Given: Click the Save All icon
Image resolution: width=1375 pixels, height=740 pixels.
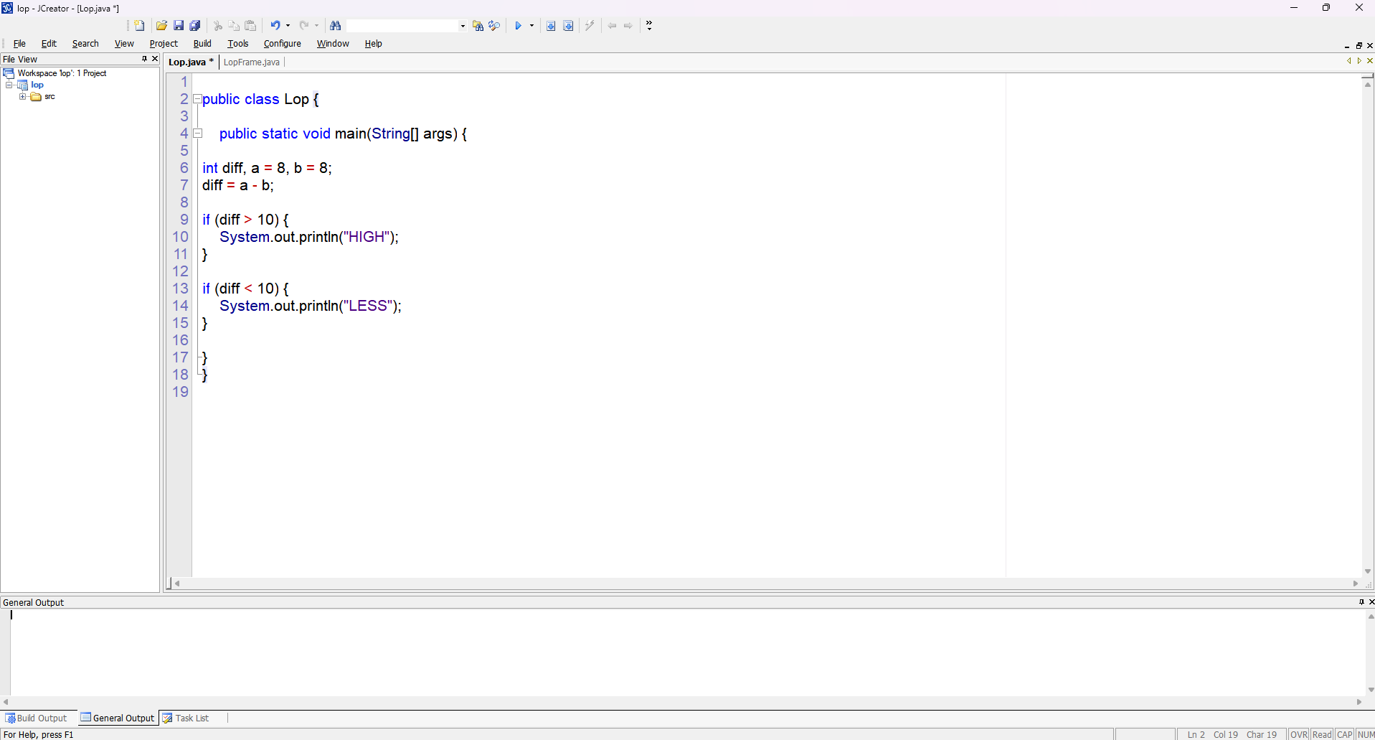Looking at the screenshot, I should click(x=195, y=26).
